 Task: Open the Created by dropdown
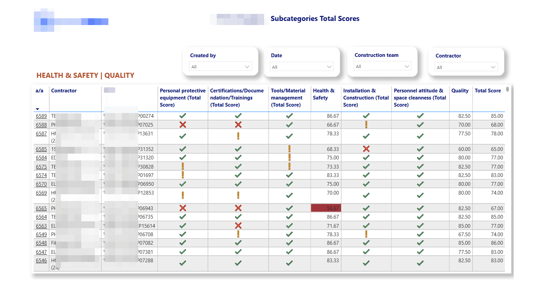pos(220,67)
